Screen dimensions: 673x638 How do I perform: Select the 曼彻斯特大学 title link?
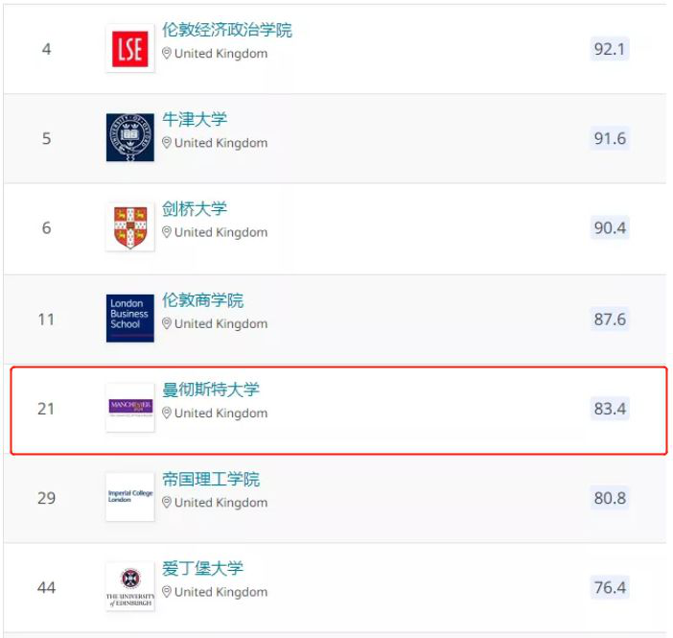[x=211, y=389]
